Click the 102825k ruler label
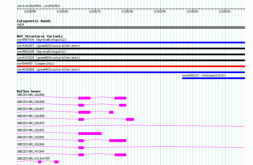 (x=30, y=11)
